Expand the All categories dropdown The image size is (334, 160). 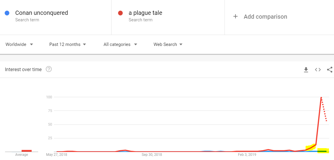120,44
